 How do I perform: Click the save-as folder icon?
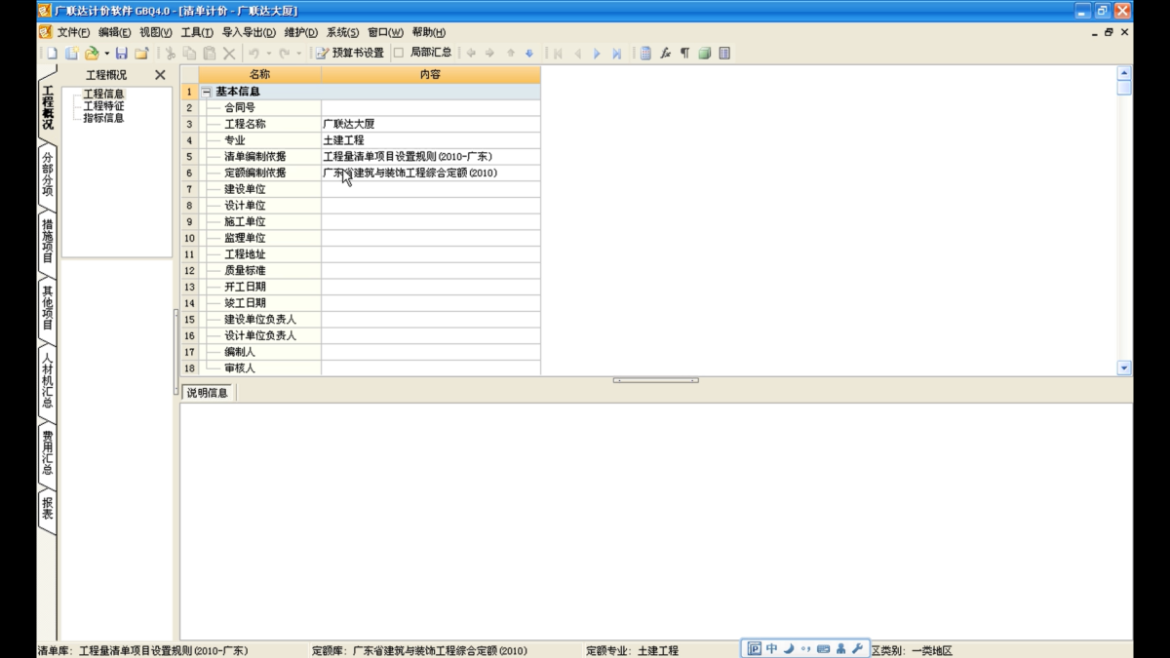pos(141,54)
